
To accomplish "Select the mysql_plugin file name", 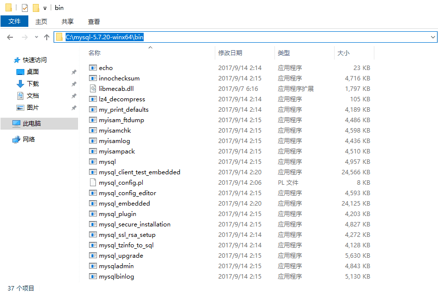I will pos(117,214).
